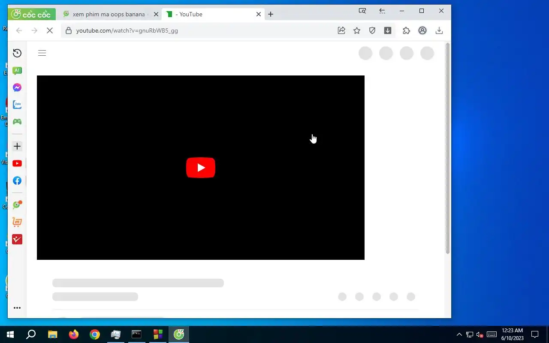
Task: Launch Google Chrome from the taskbar
Action: click(x=95, y=334)
